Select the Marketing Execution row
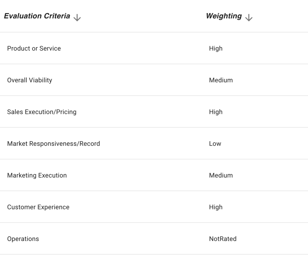 pos(154,175)
